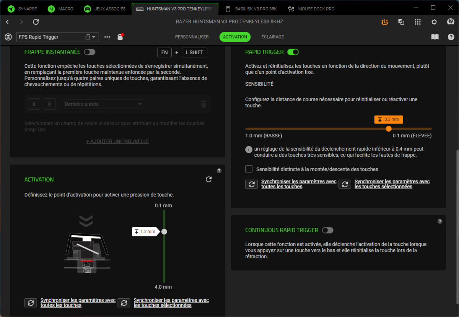Select the ACTIVATION section
459x317 pixels.
pyautogui.click(x=235, y=37)
